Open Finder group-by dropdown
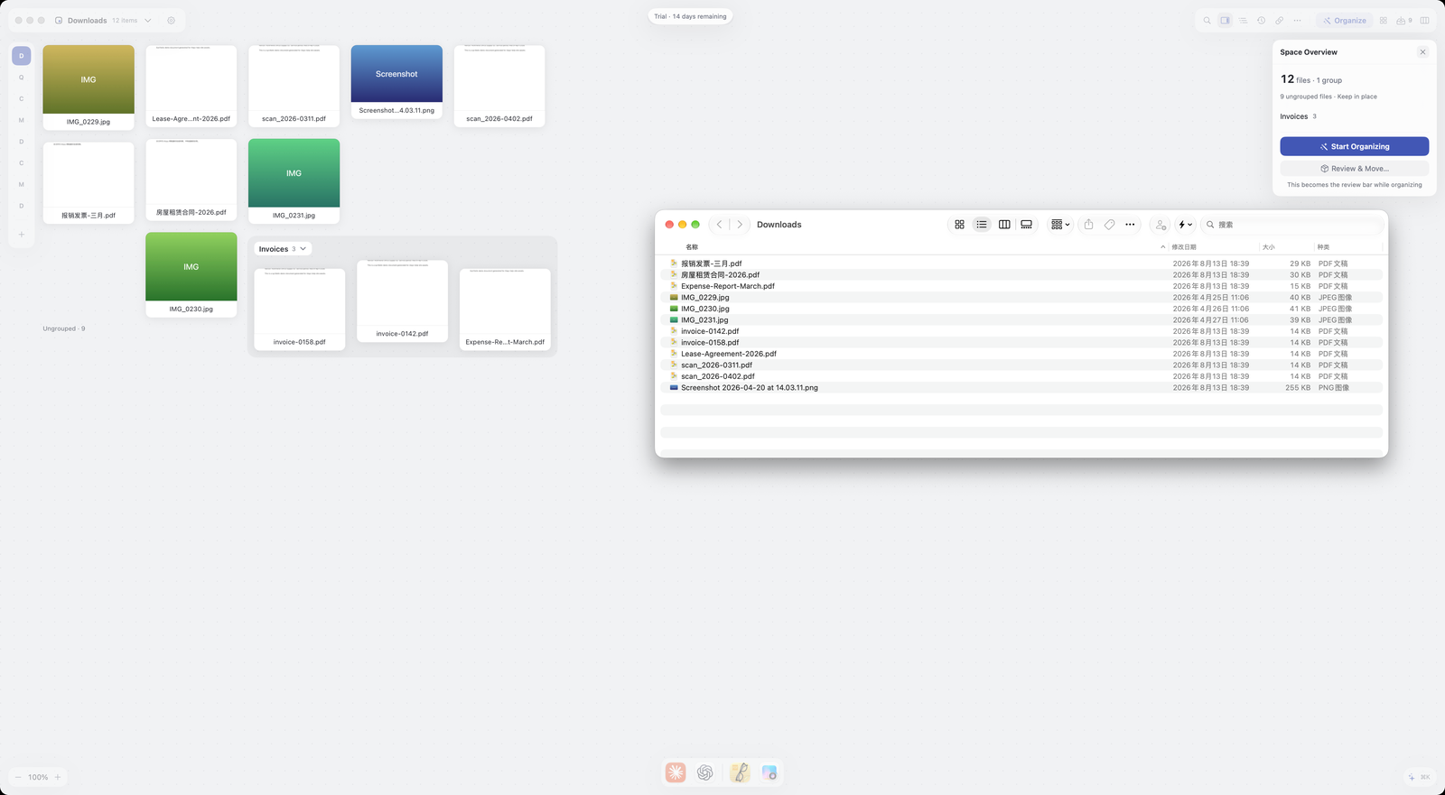The image size is (1445, 795). 1060,225
